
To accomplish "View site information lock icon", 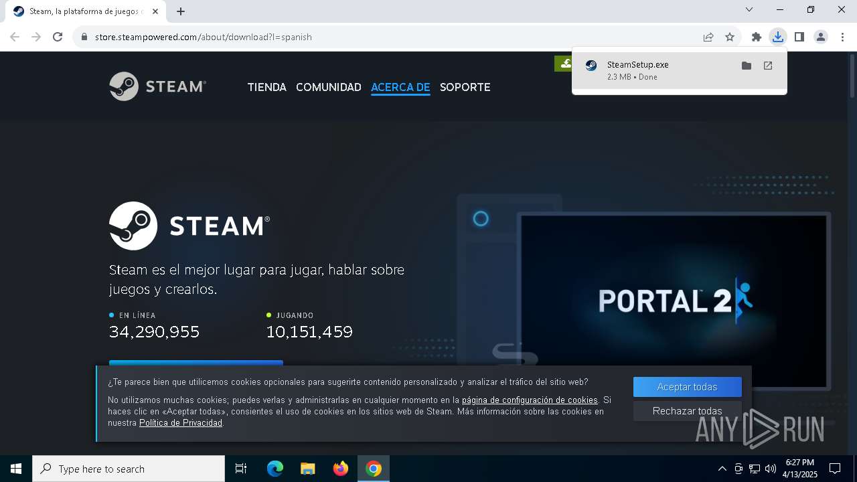I will tap(84, 37).
